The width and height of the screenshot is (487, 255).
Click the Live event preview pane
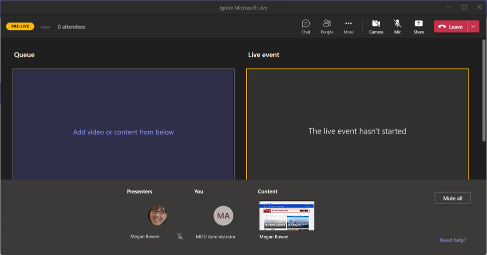[x=357, y=124]
